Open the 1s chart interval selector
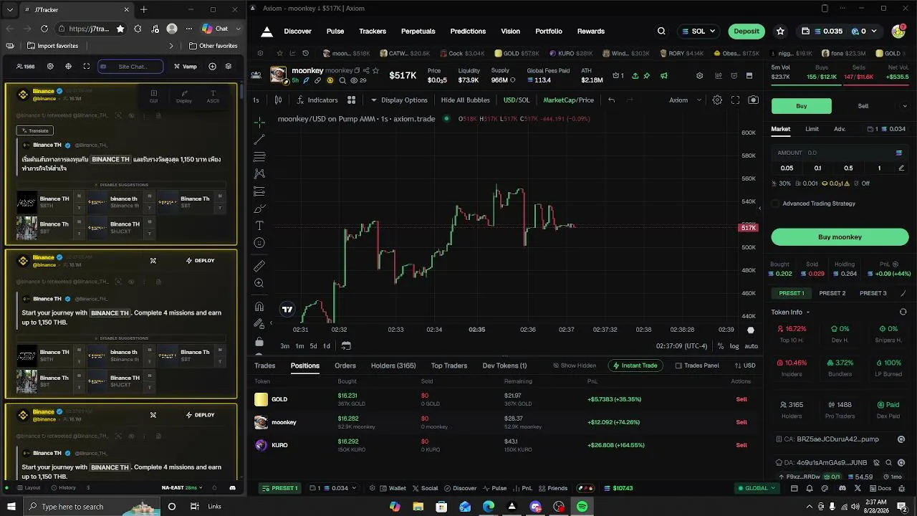The height and width of the screenshot is (516, 917). click(256, 100)
